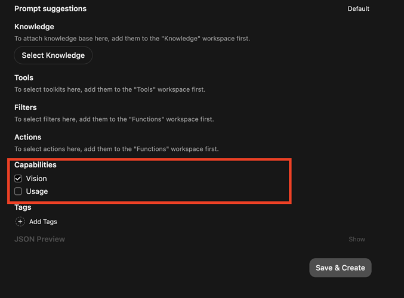Click the circular plus icon for tags
This screenshot has height=298, width=404.
pyautogui.click(x=20, y=222)
